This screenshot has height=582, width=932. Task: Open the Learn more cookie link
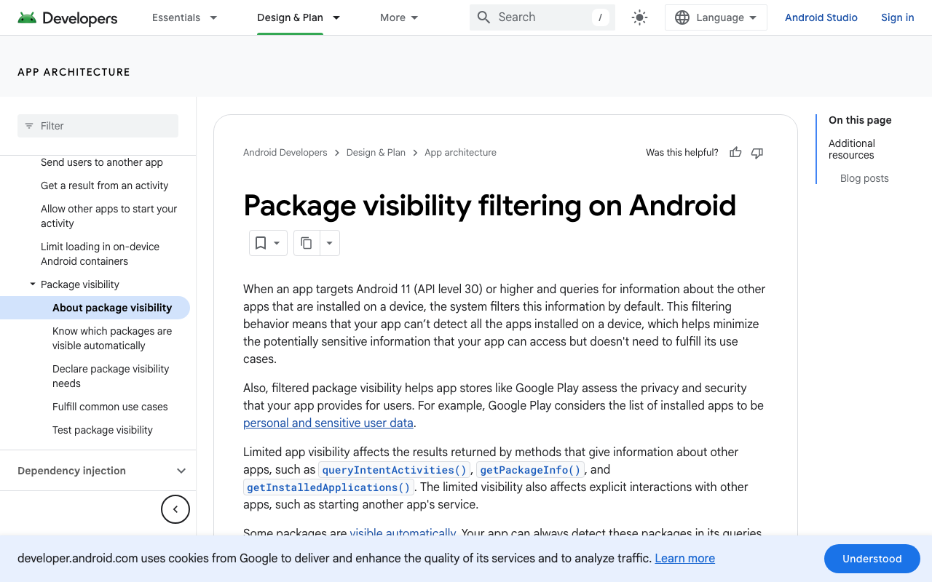point(684,558)
